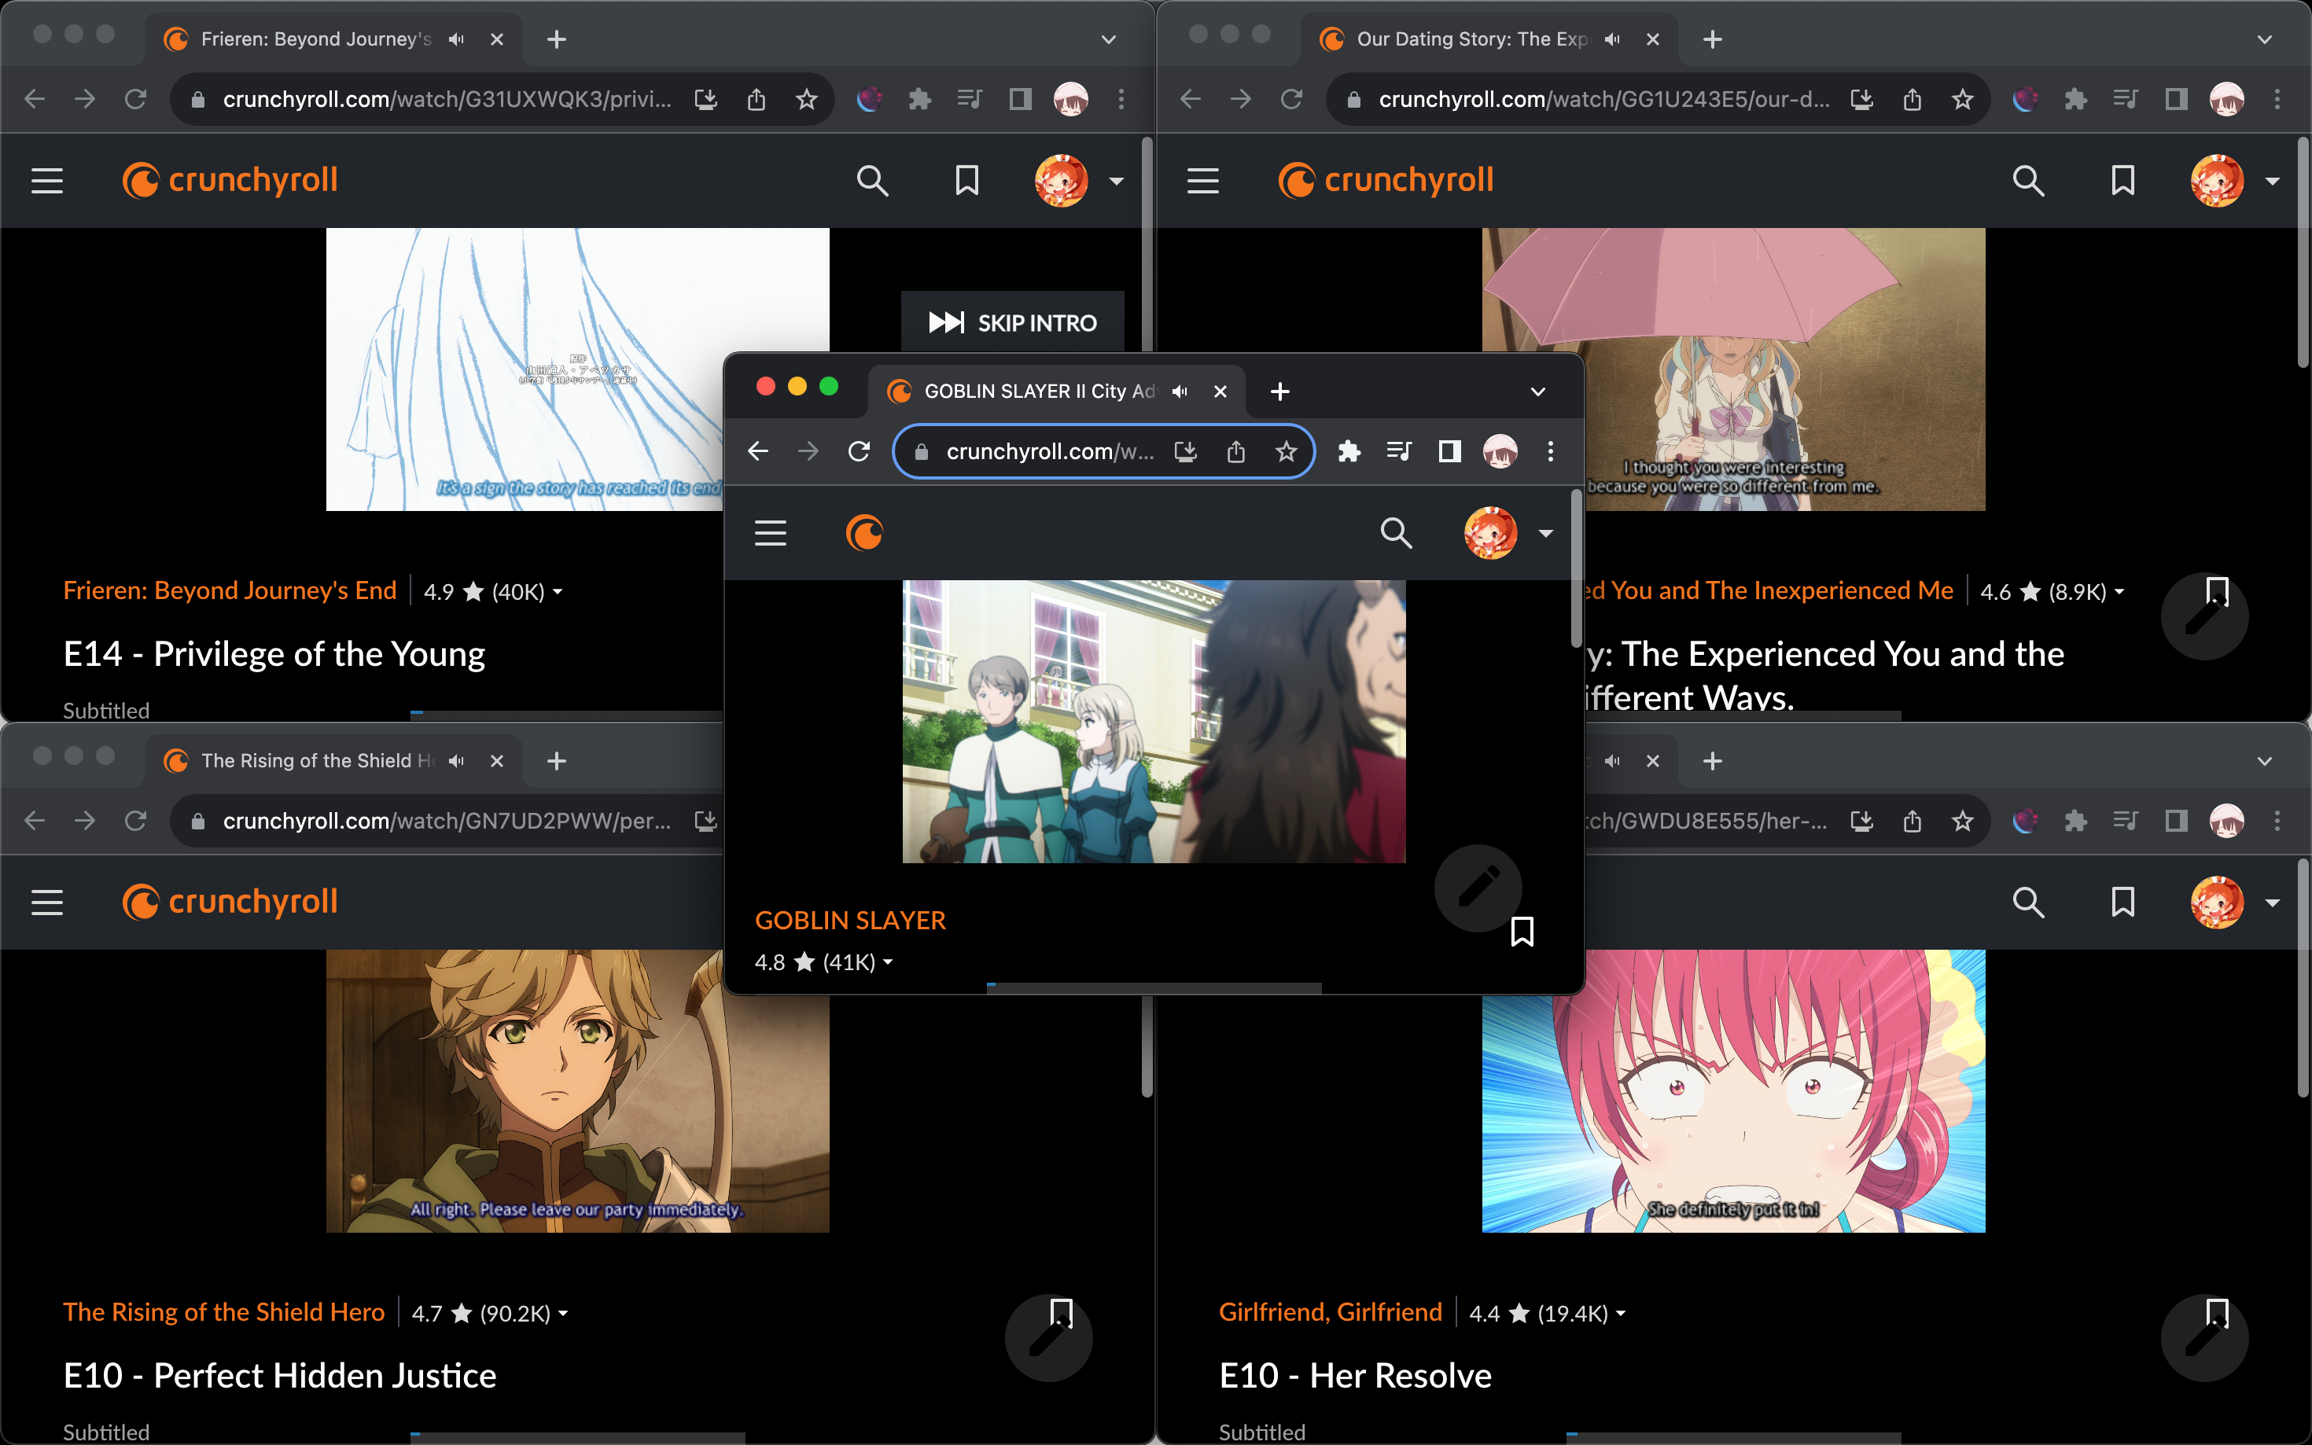Mute the Frieren tab via its speaker icon
Viewport: 2312px width, 1445px height.
tap(456, 39)
